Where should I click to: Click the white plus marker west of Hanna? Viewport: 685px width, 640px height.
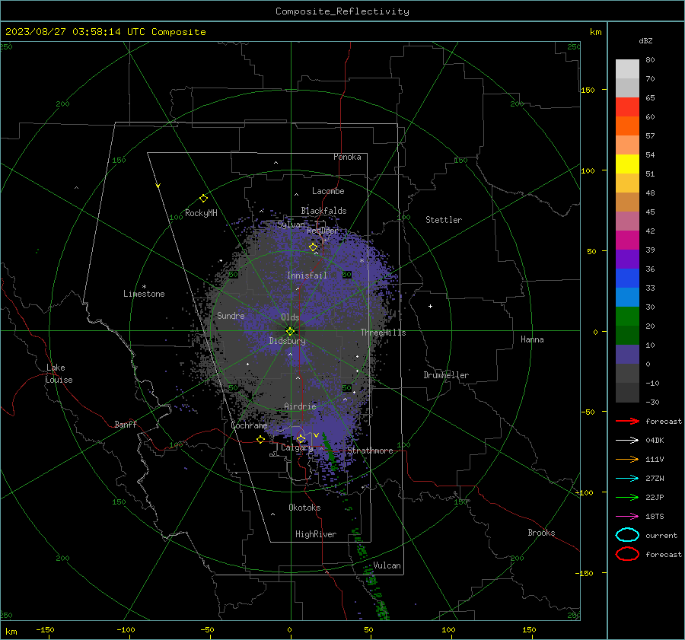tap(430, 306)
